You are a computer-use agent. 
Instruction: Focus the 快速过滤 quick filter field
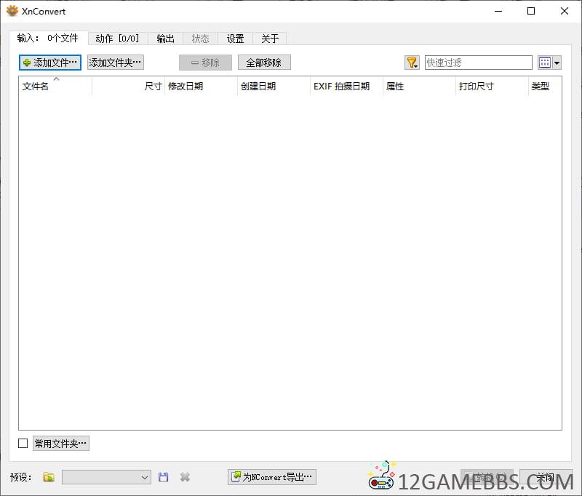click(479, 63)
